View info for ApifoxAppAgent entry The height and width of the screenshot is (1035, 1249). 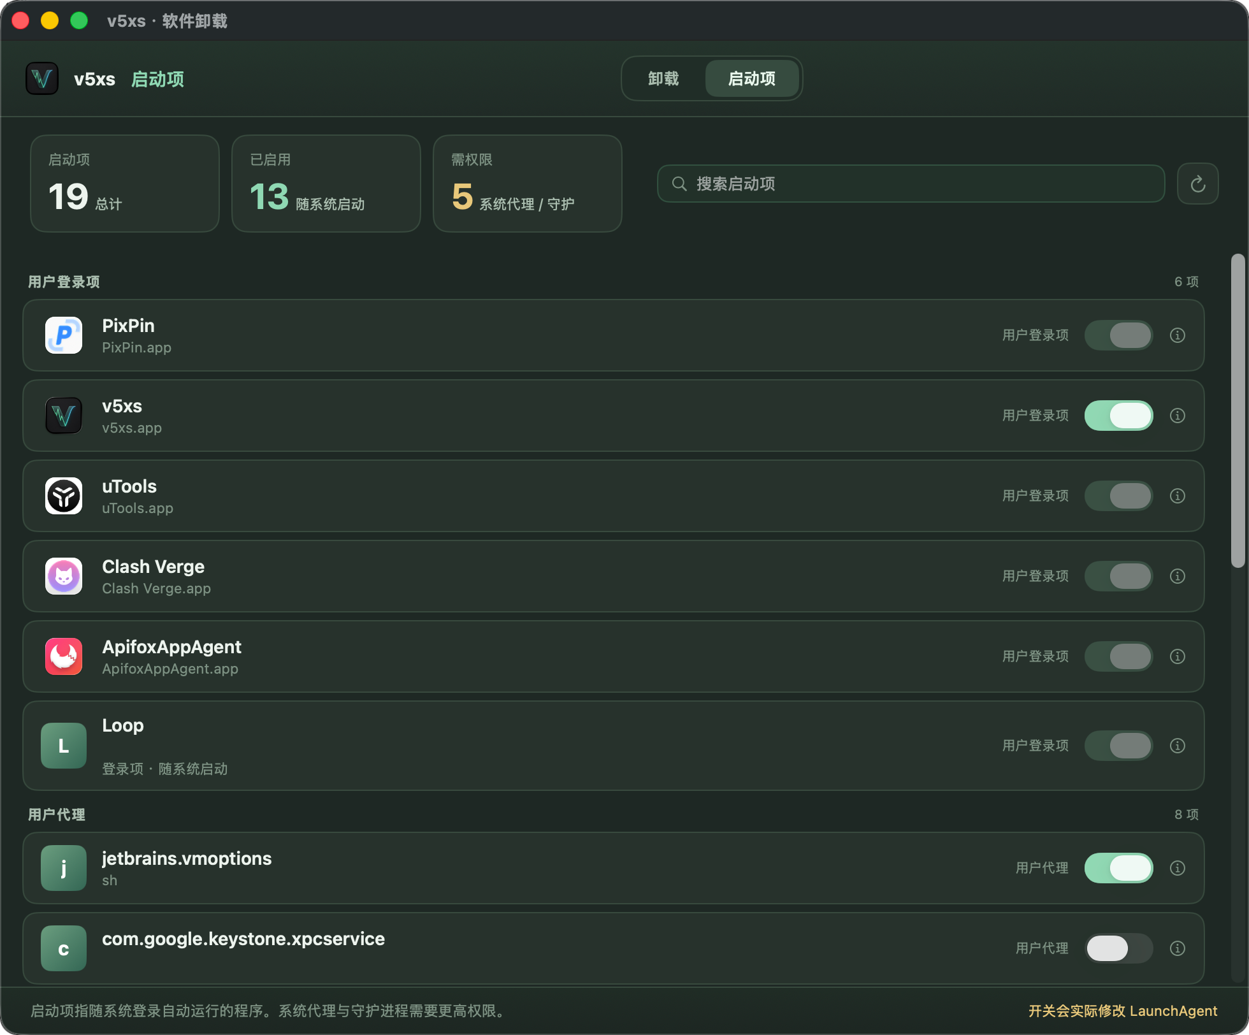(1177, 656)
